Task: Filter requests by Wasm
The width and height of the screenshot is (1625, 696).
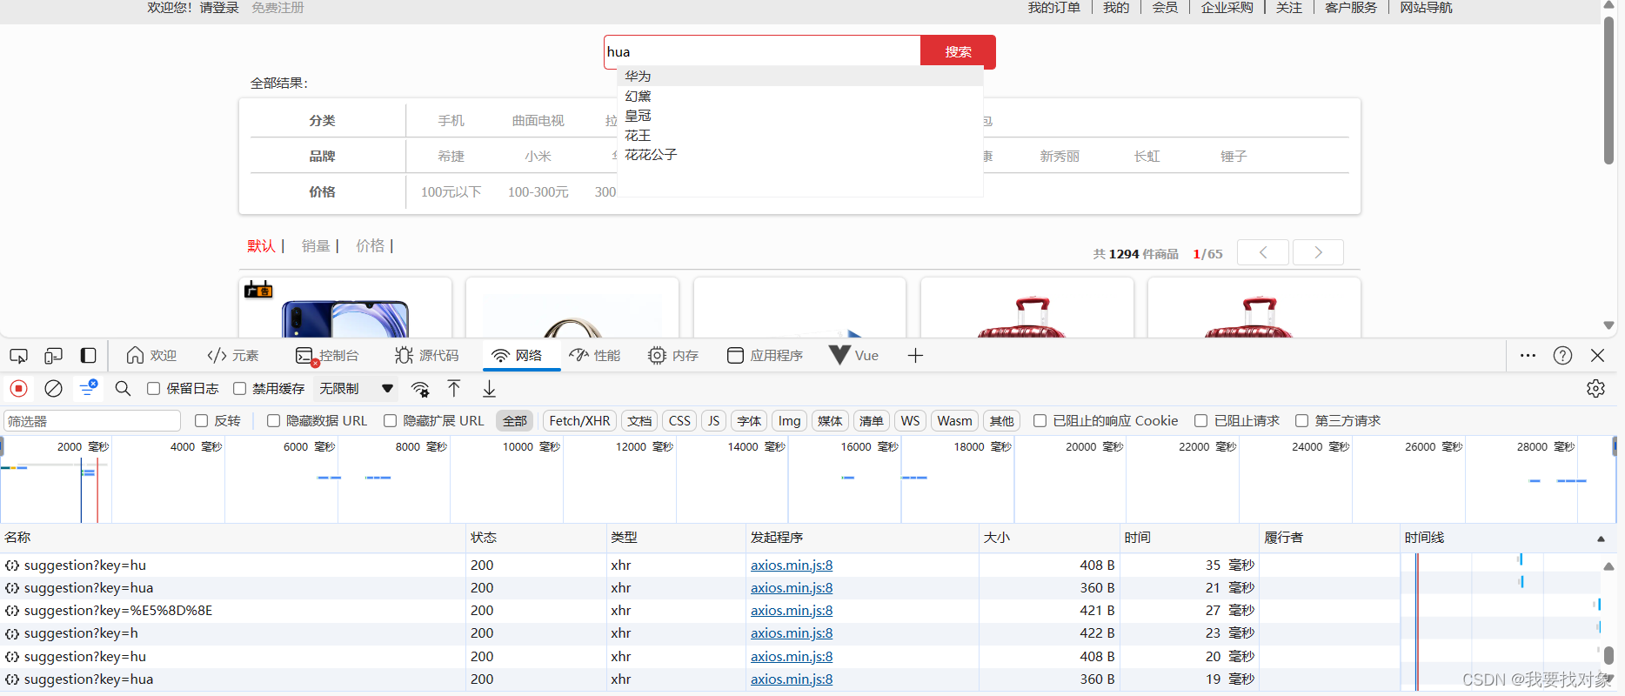Action: [x=954, y=421]
